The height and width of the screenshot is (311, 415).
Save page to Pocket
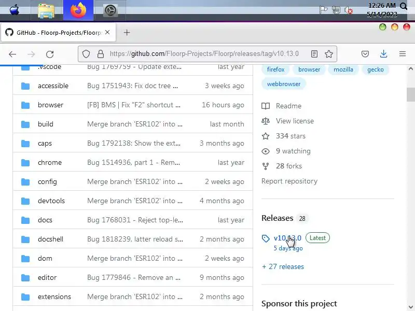(365, 54)
